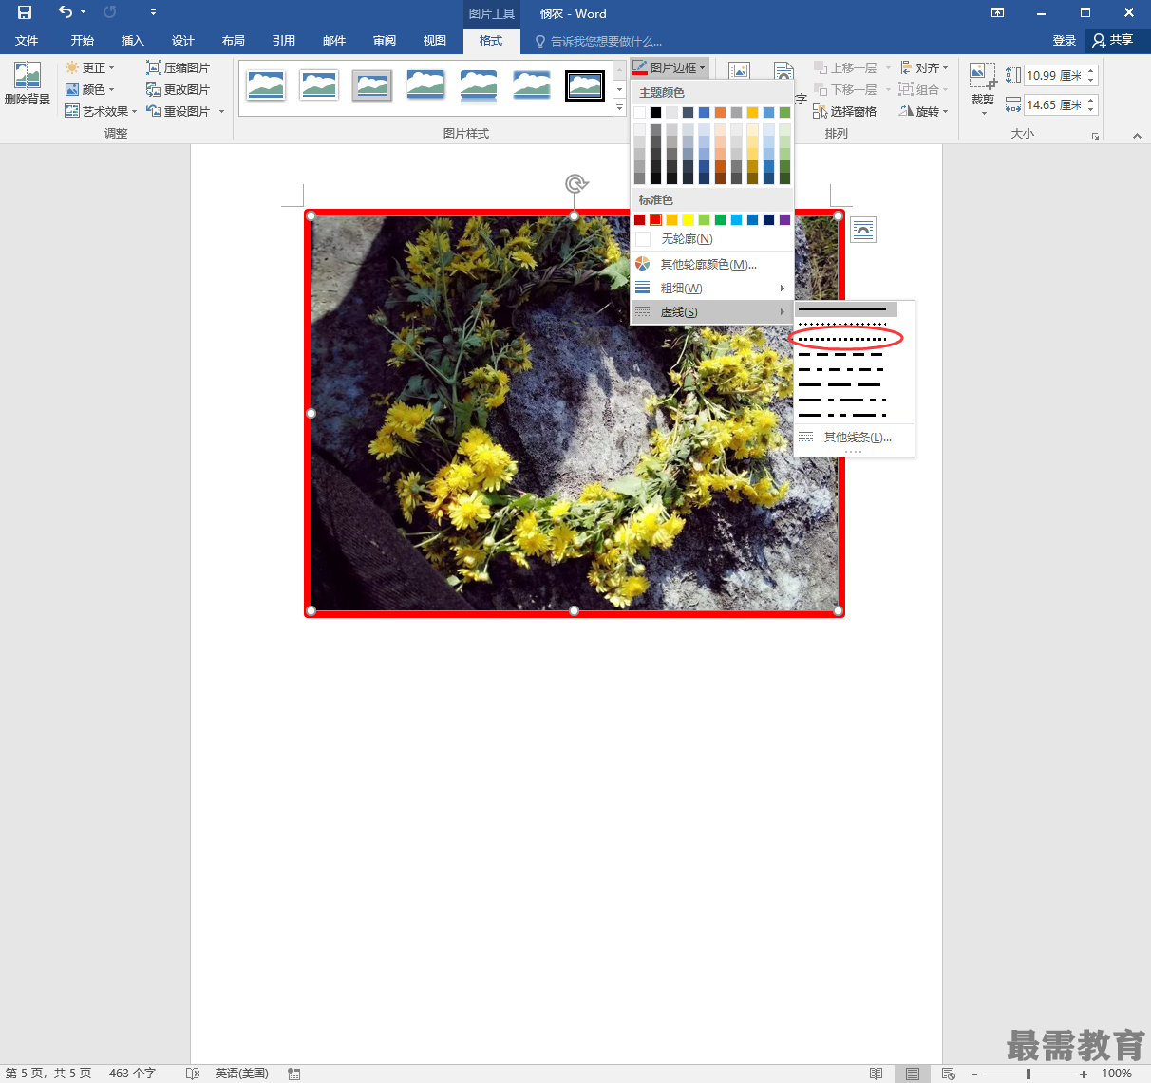
Task: Select 无轮廓 no outline option
Action: (711, 239)
